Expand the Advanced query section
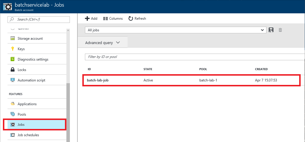 (103, 43)
